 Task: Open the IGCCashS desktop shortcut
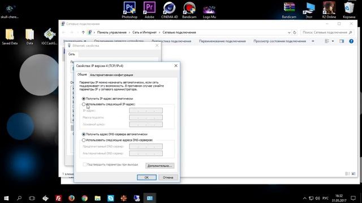pos(49,36)
